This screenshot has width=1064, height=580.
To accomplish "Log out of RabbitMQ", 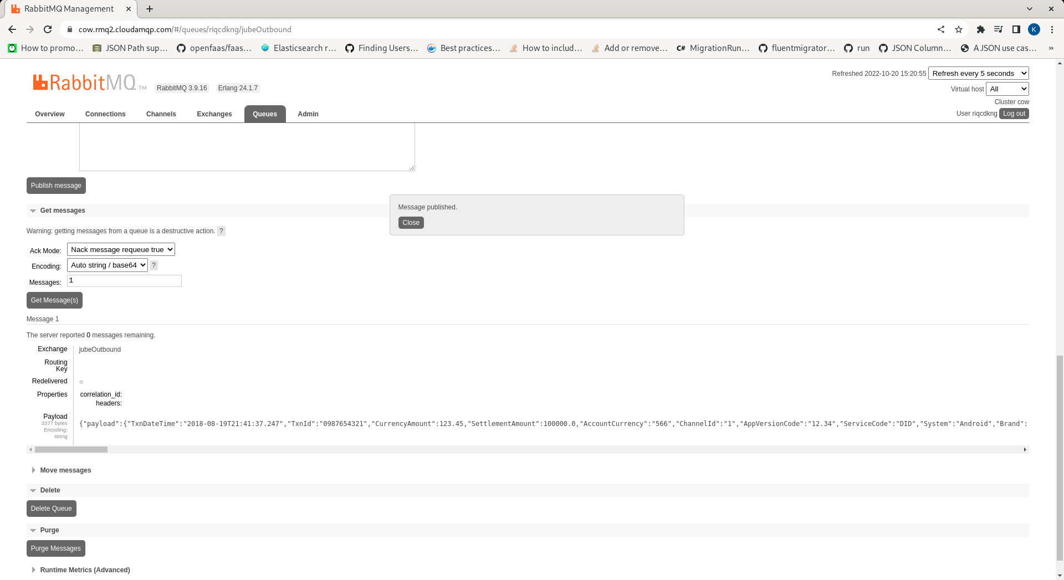I will (x=1014, y=114).
